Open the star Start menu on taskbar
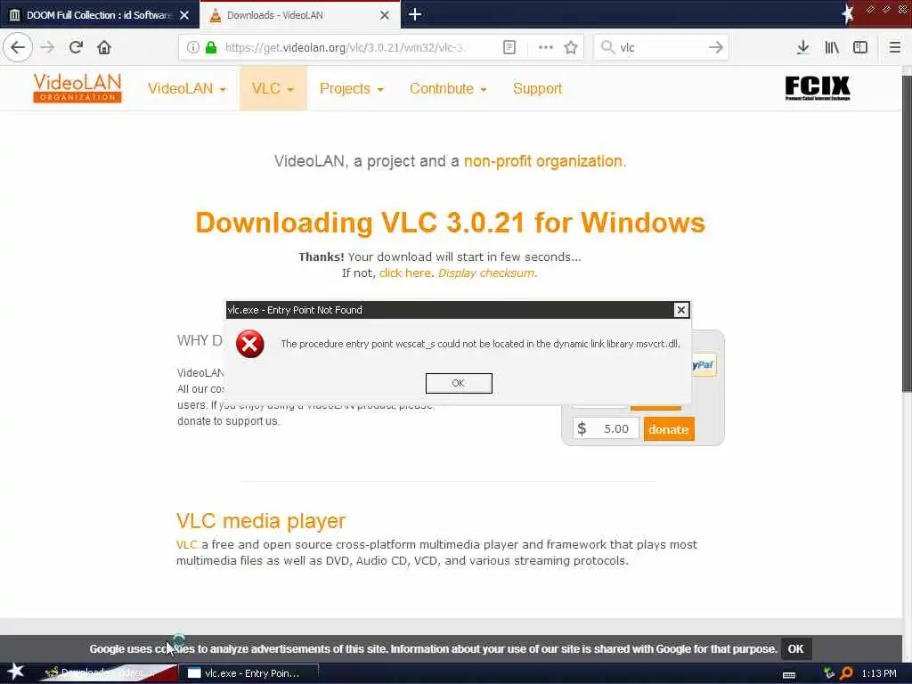The width and height of the screenshot is (912, 684). 15,672
